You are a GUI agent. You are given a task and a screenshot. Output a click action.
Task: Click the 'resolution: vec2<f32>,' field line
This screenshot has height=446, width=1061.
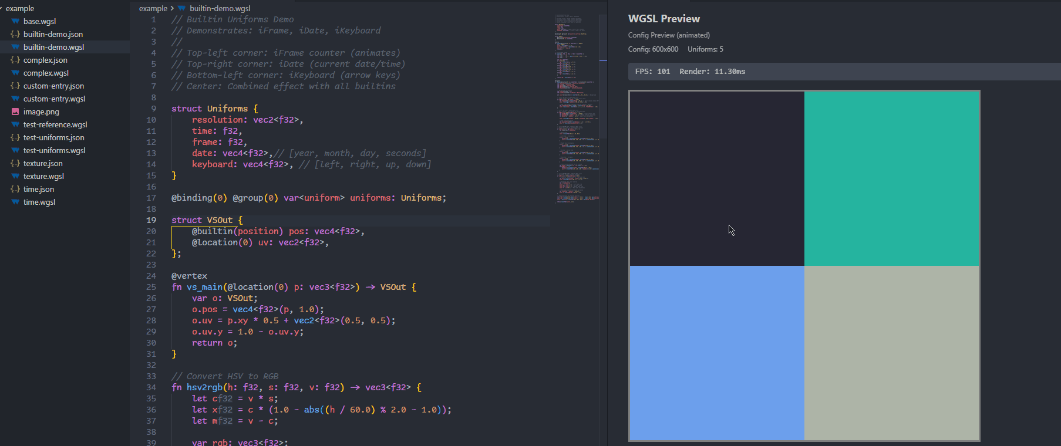[x=247, y=120]
